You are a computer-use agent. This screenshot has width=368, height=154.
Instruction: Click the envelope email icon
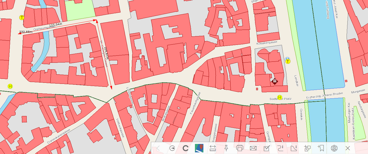click(x=253, y=148)
